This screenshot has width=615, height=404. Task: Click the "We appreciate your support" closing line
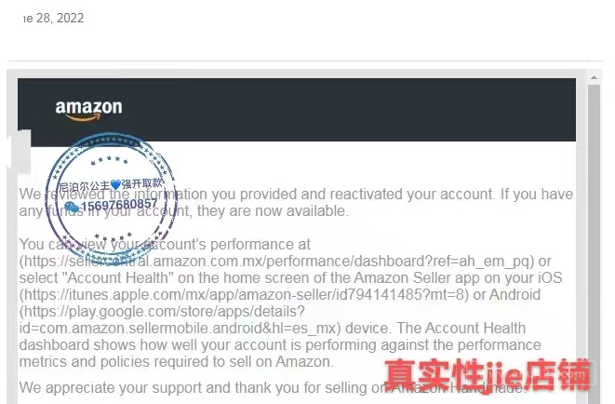tap(273, 387)
